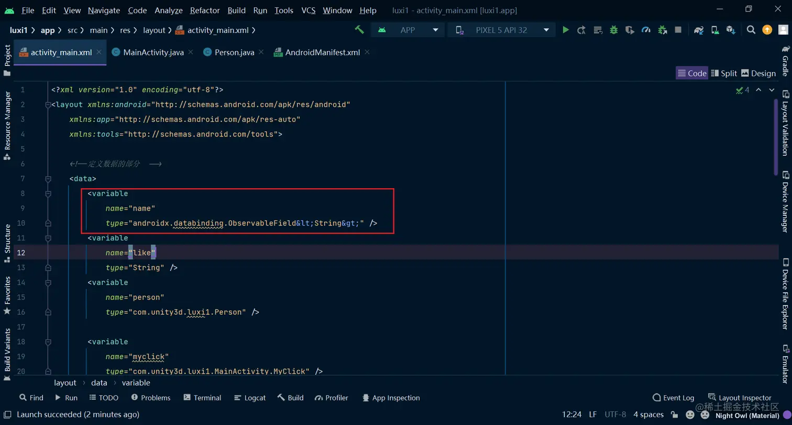Image resolution: width=792 pixels, height=425 pixels.
Task: Open the Event Log button
Action: [673, 398]
